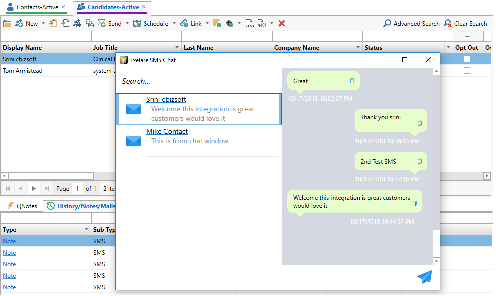Go to the previous page
The image size is (496, 296).
(x=21, y=189)
